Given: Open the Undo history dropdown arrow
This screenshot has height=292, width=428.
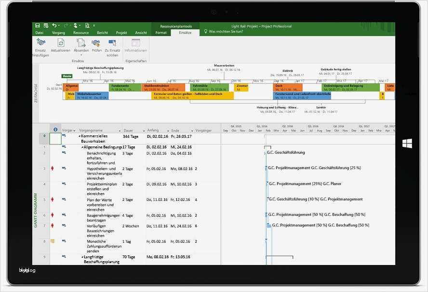Looking at the screenshot, I should (59, 26).
